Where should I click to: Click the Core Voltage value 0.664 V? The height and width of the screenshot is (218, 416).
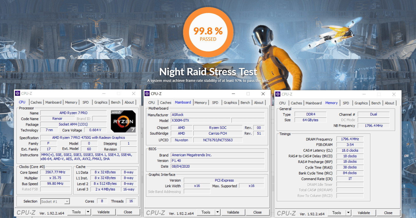pyautogui.click(x=95, y=130)
